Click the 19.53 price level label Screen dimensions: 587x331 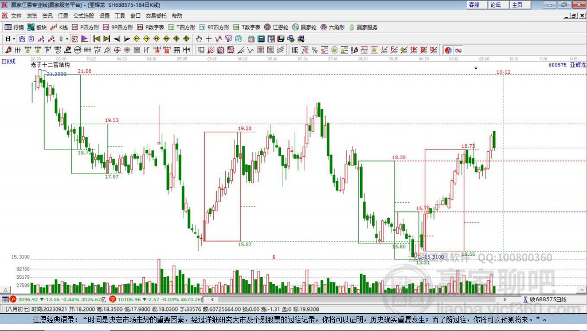(x=112, y=120)
